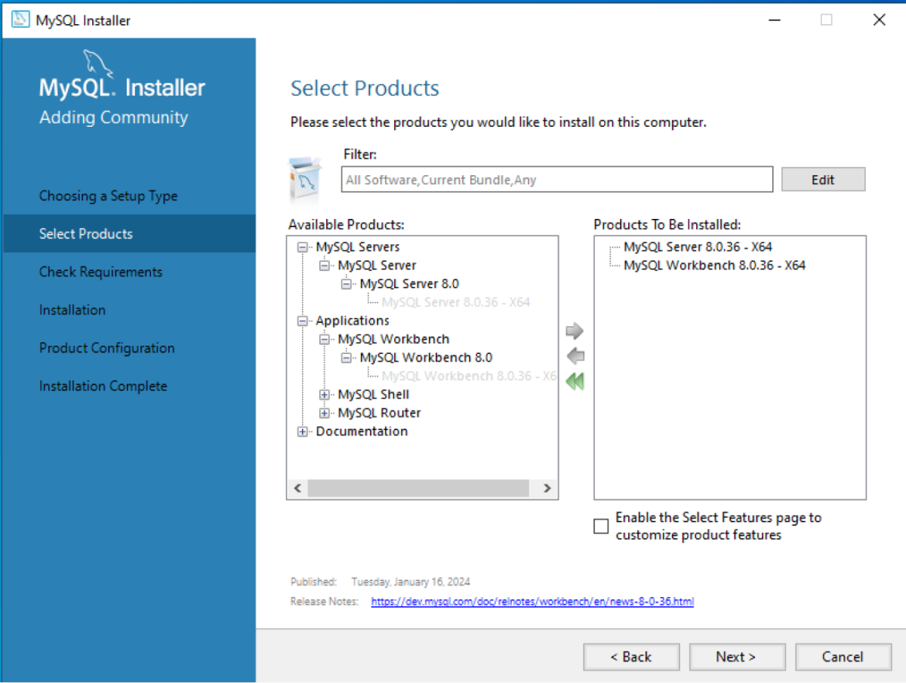Expand the MySQL Router node
The height and width of the screenshot is (683, 906).
[x=325, y=413]
